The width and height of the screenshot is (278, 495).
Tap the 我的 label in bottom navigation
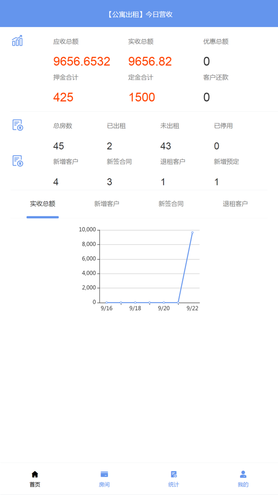click(243, 485)
